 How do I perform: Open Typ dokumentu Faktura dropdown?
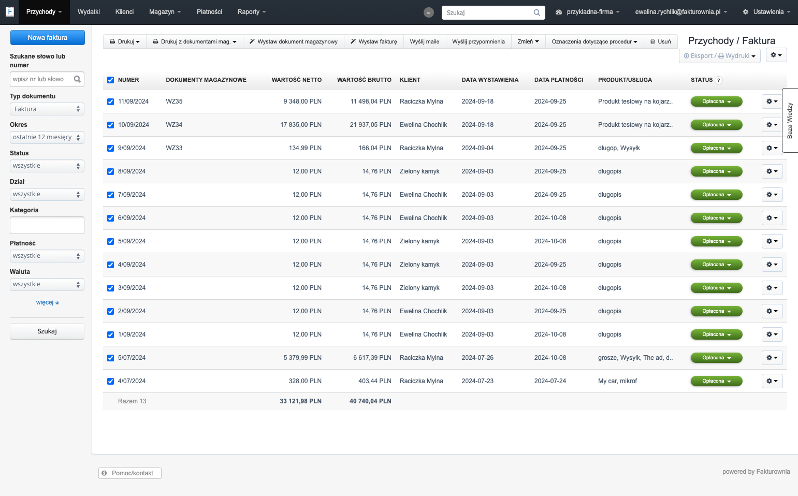coord(47,109)
